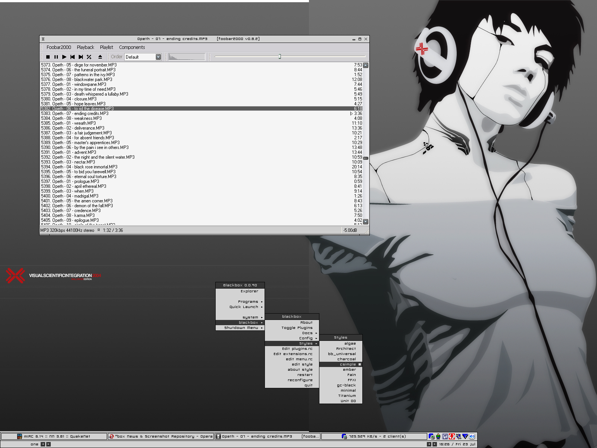Skip to the next track
Viewport: 597px width, 448px height.
[x=81, y=57]
